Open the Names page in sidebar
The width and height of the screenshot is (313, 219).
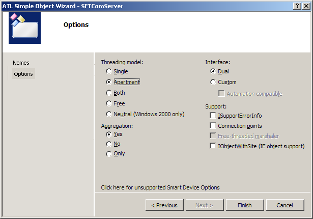[21, 63]
